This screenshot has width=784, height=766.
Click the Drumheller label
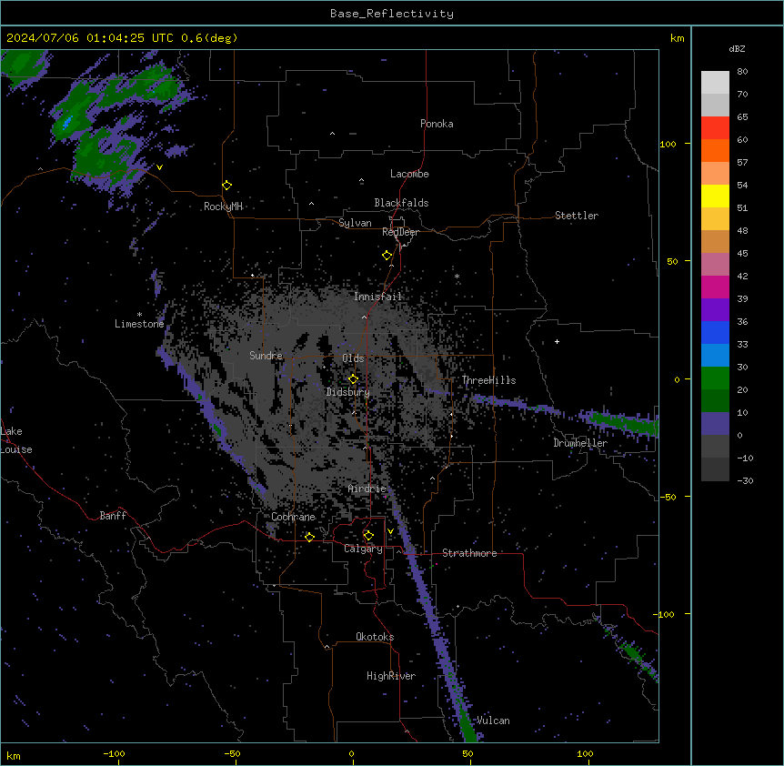point(580,443)
